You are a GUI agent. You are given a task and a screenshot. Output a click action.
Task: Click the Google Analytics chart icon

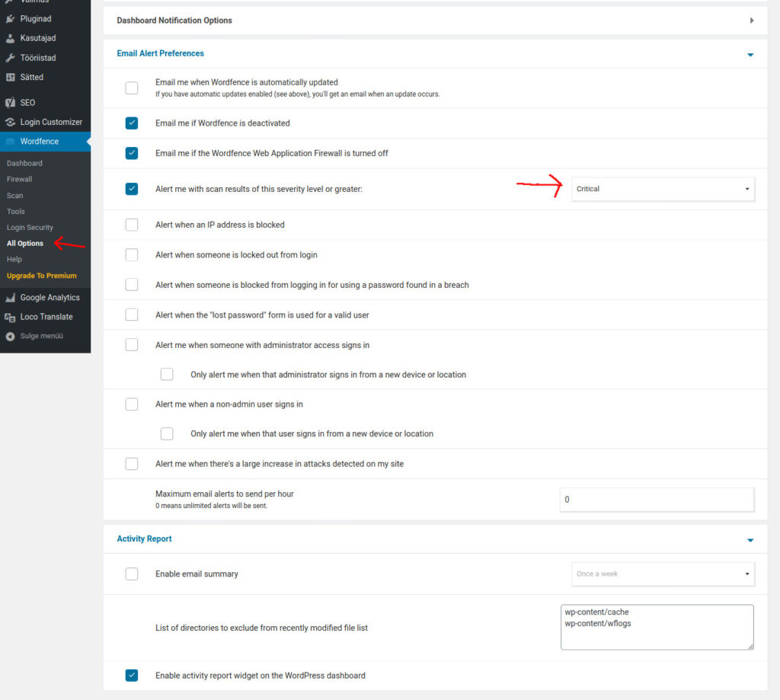pyautogui.click(x=10, y=298)
